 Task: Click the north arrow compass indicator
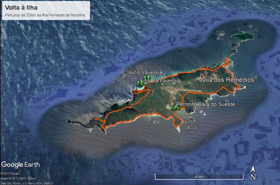pos(253,173)
